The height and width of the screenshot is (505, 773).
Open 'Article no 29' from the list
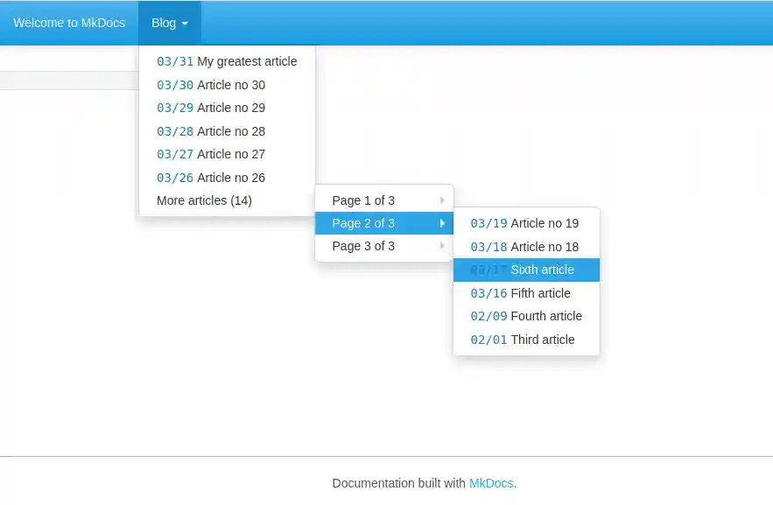click(210, 108)
